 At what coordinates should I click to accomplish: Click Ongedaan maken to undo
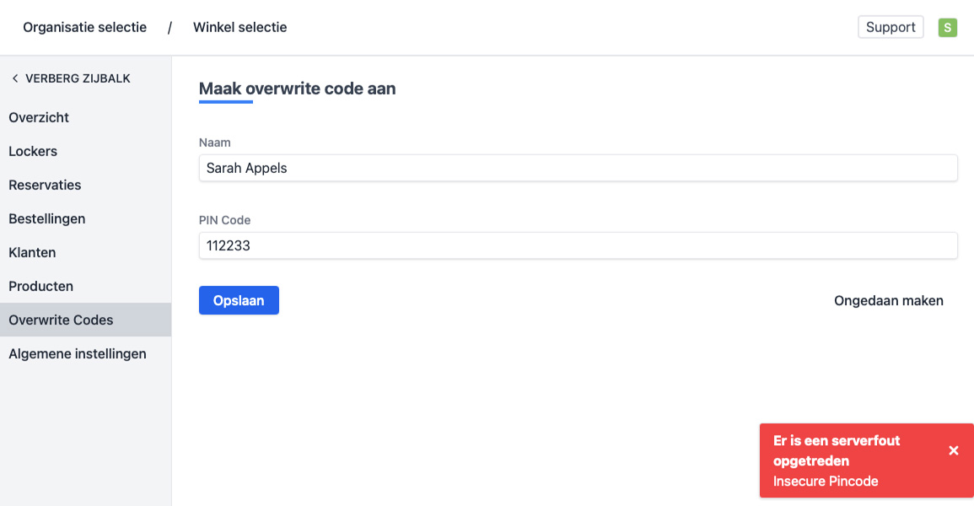888,300
